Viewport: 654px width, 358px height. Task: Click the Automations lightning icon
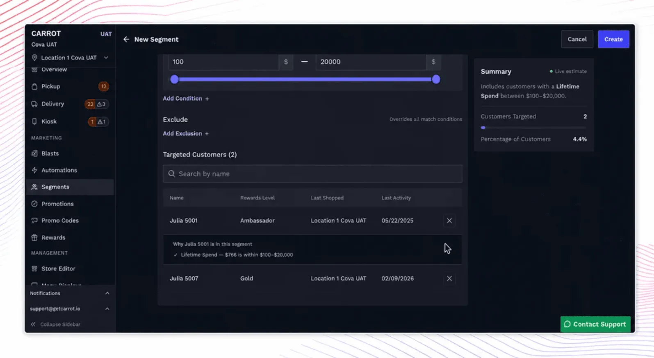pos(34,170)
